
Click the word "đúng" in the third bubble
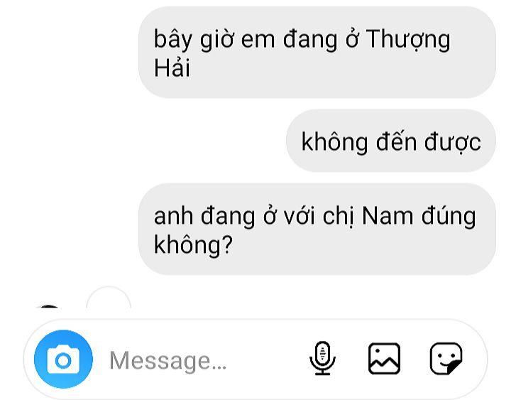point(449,216)
